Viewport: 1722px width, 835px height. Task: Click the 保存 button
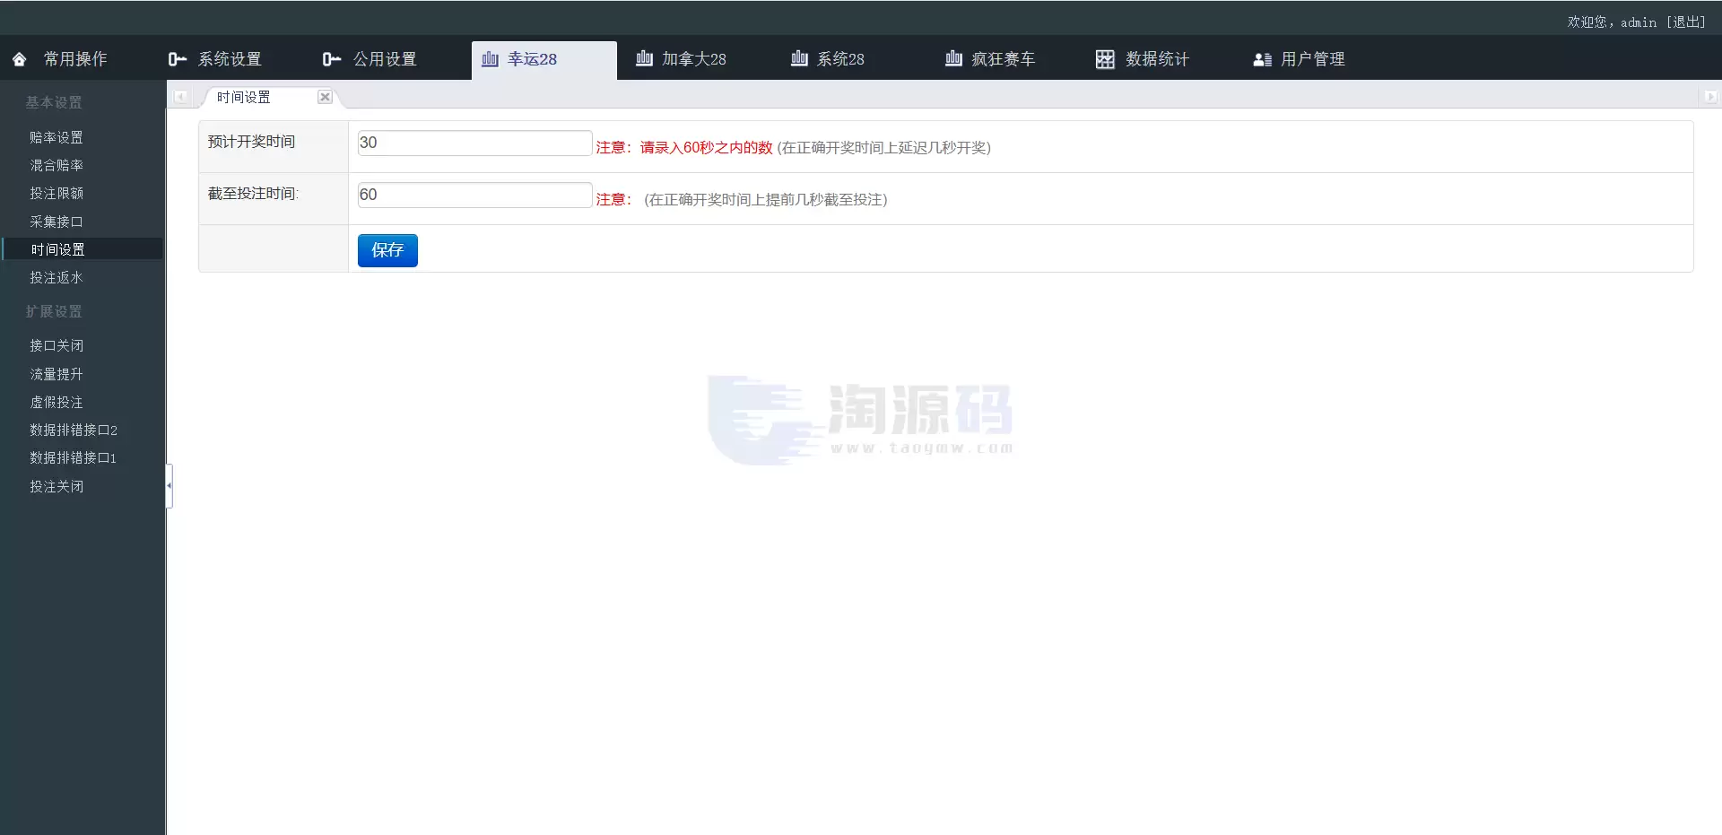pos(387,250)
